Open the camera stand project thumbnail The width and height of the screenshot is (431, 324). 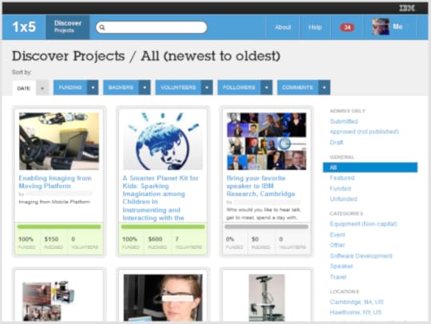point(267,298)
